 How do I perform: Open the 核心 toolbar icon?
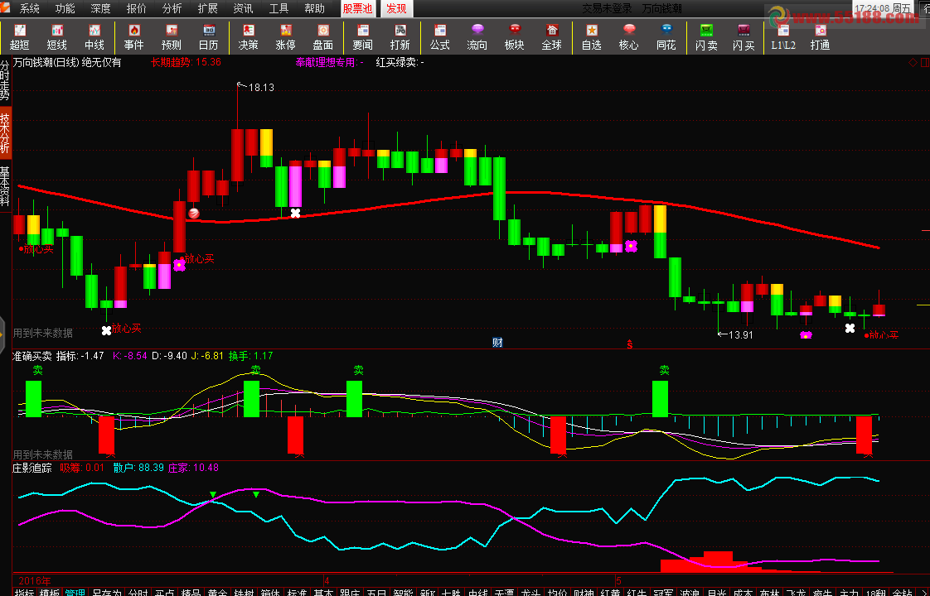pyautogui.click(x=629, y=37)
